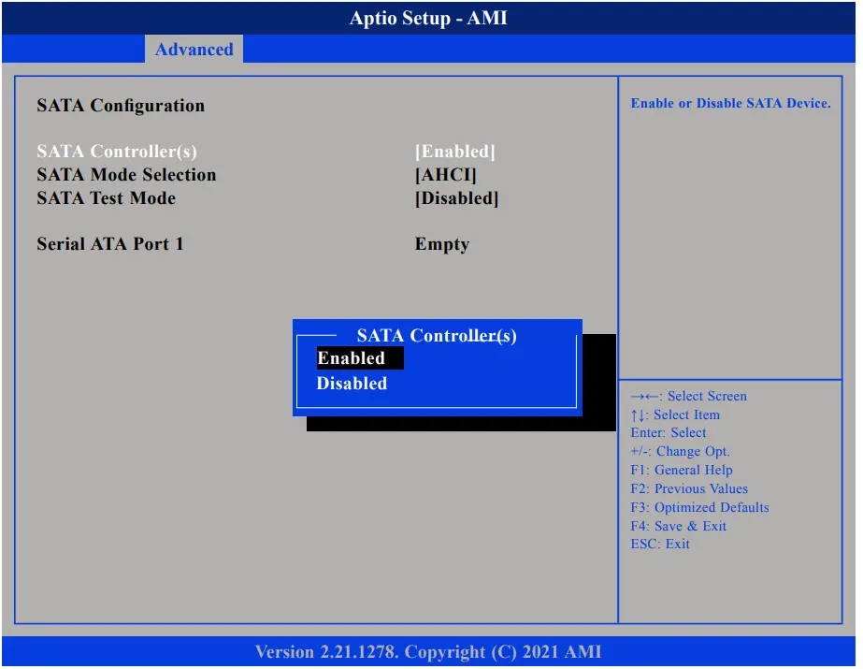Switch to the Advanced tab

coord(194,50)
